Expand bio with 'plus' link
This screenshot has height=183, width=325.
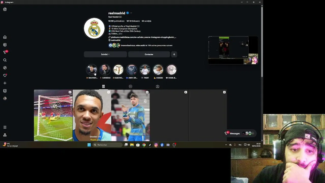(120, 34)
